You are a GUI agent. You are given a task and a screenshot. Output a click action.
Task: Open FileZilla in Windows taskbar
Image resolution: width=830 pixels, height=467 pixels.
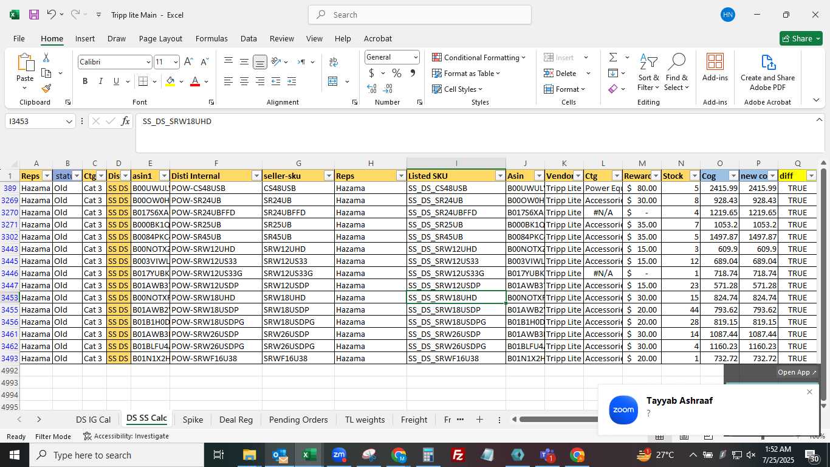tap(458, 455)
